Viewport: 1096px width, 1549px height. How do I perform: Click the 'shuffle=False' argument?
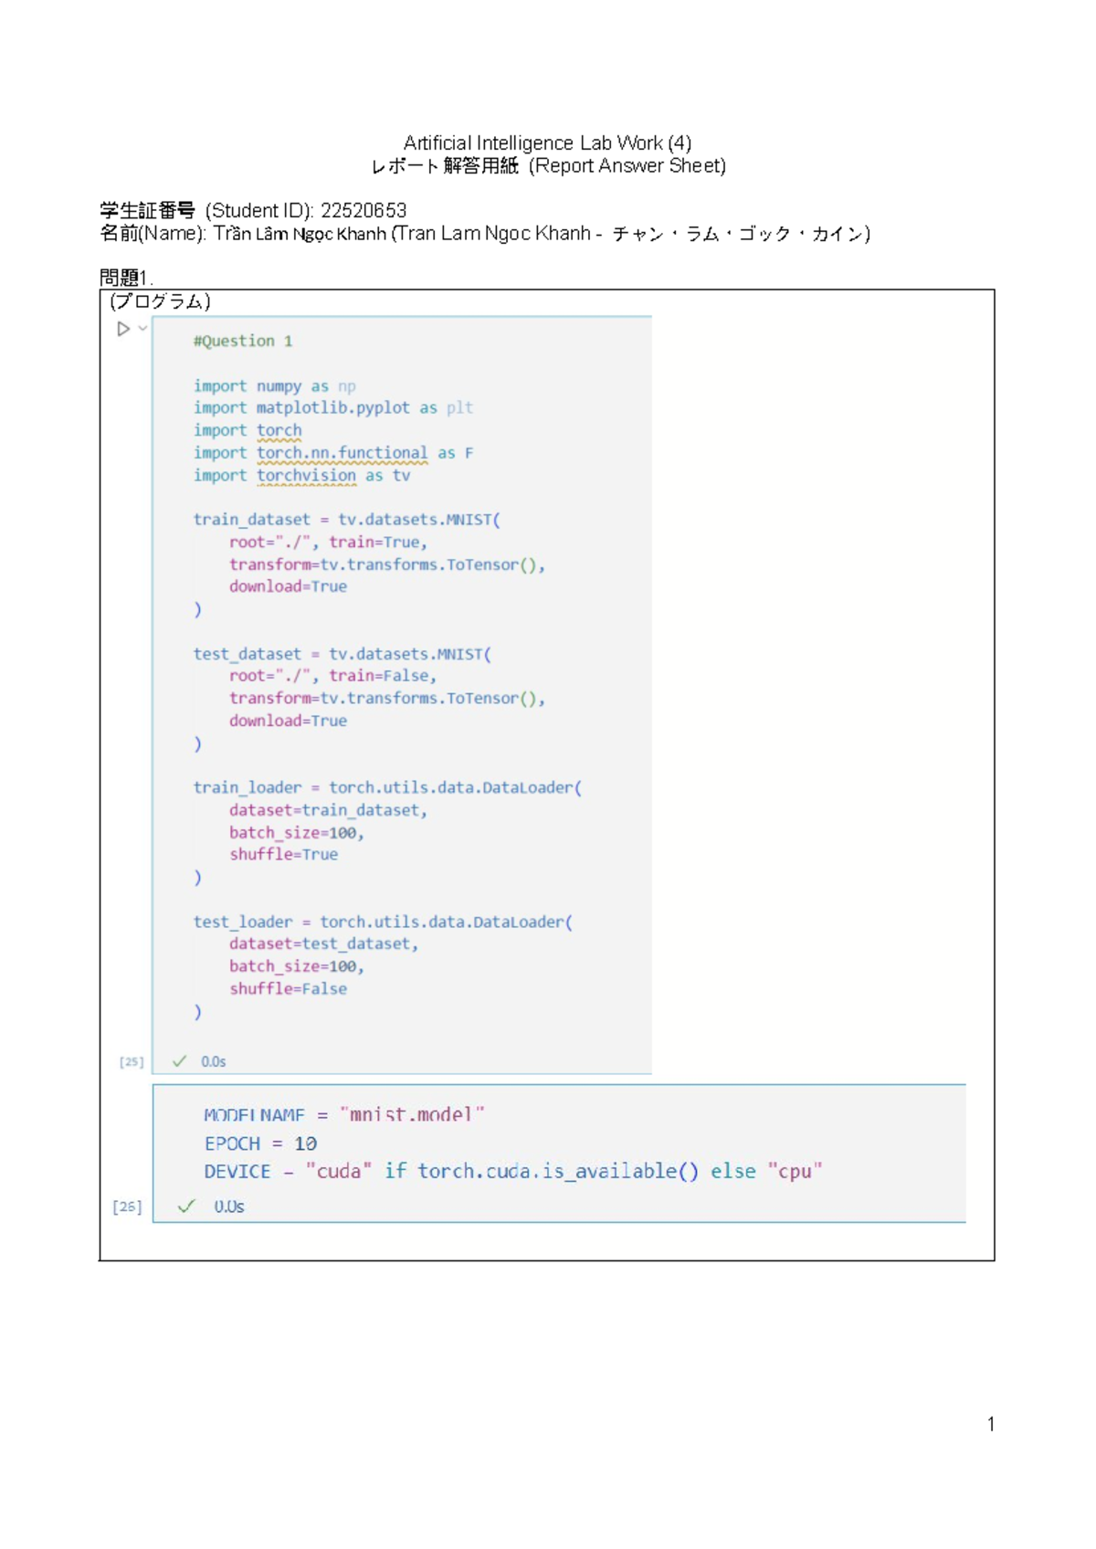pos(288,988)
